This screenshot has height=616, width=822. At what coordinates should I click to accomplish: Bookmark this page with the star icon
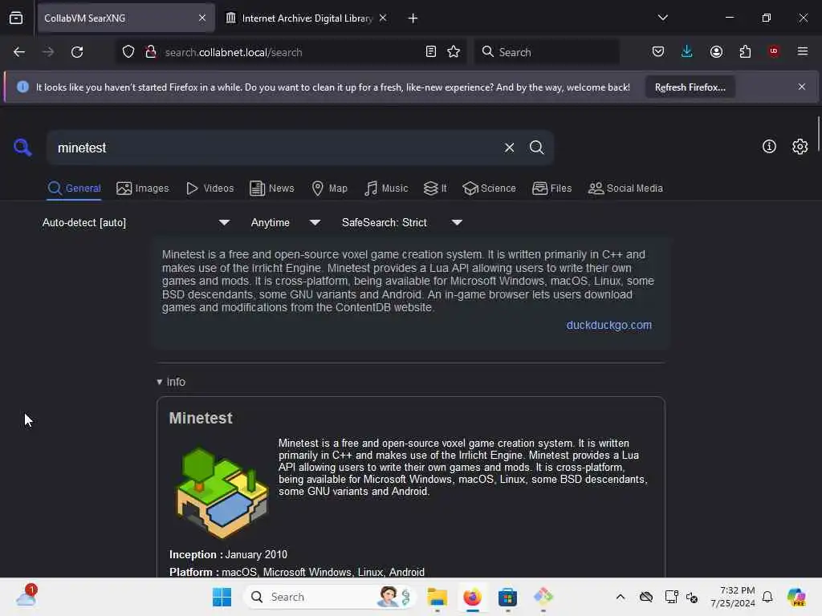click(x=454, y=51)
